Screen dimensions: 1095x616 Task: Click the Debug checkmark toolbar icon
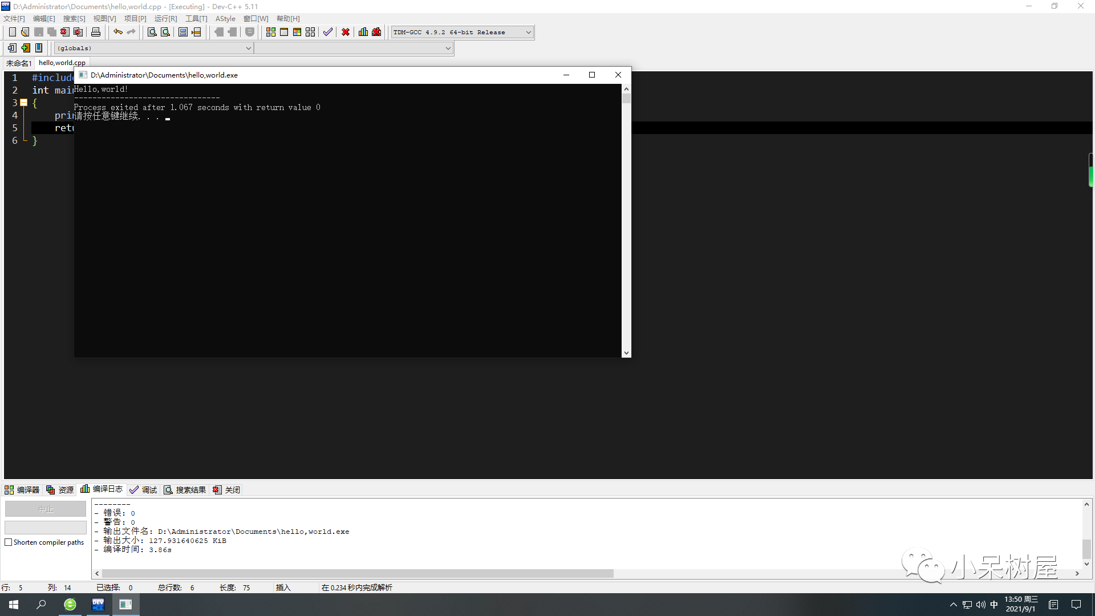(x=327, y=32)
